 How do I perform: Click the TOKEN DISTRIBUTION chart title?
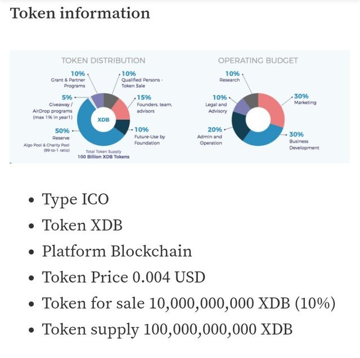point(103,60)
